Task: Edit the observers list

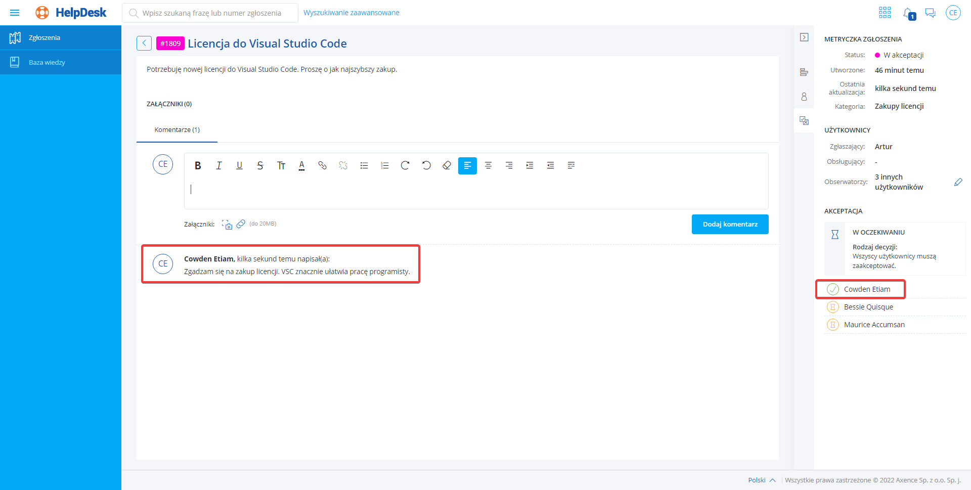Action: coord(958,182)
